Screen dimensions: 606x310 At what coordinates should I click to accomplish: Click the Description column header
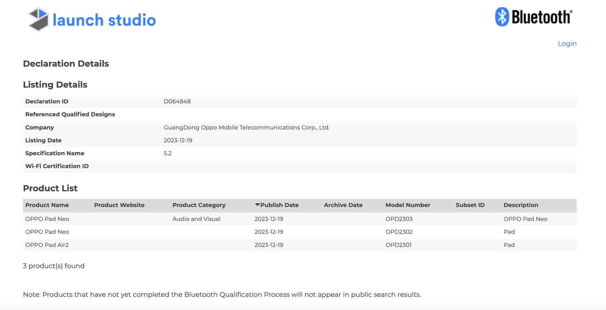(521, 205)
